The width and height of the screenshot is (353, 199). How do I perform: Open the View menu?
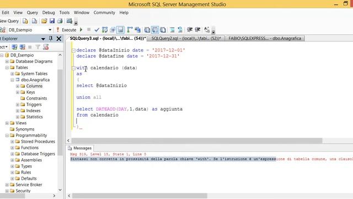pos(18,13)
